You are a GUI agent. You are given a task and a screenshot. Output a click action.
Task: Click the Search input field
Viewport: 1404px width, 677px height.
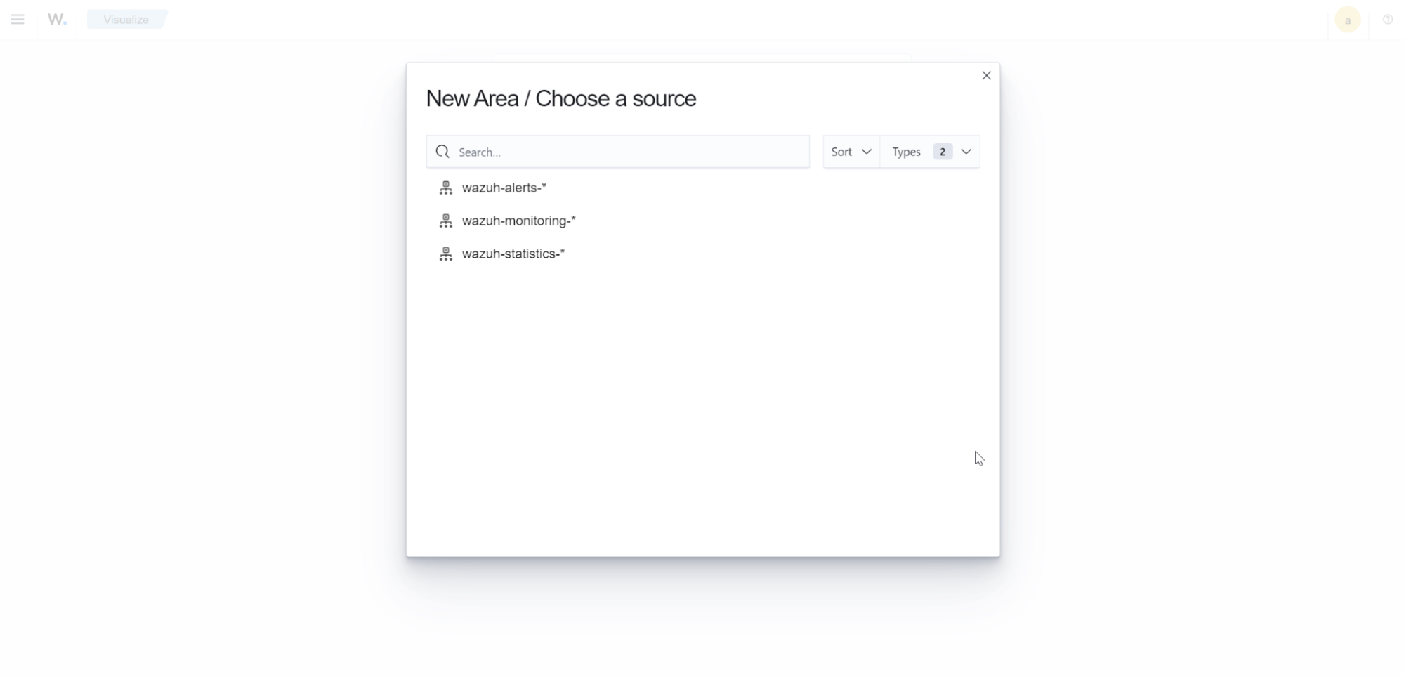618,151
